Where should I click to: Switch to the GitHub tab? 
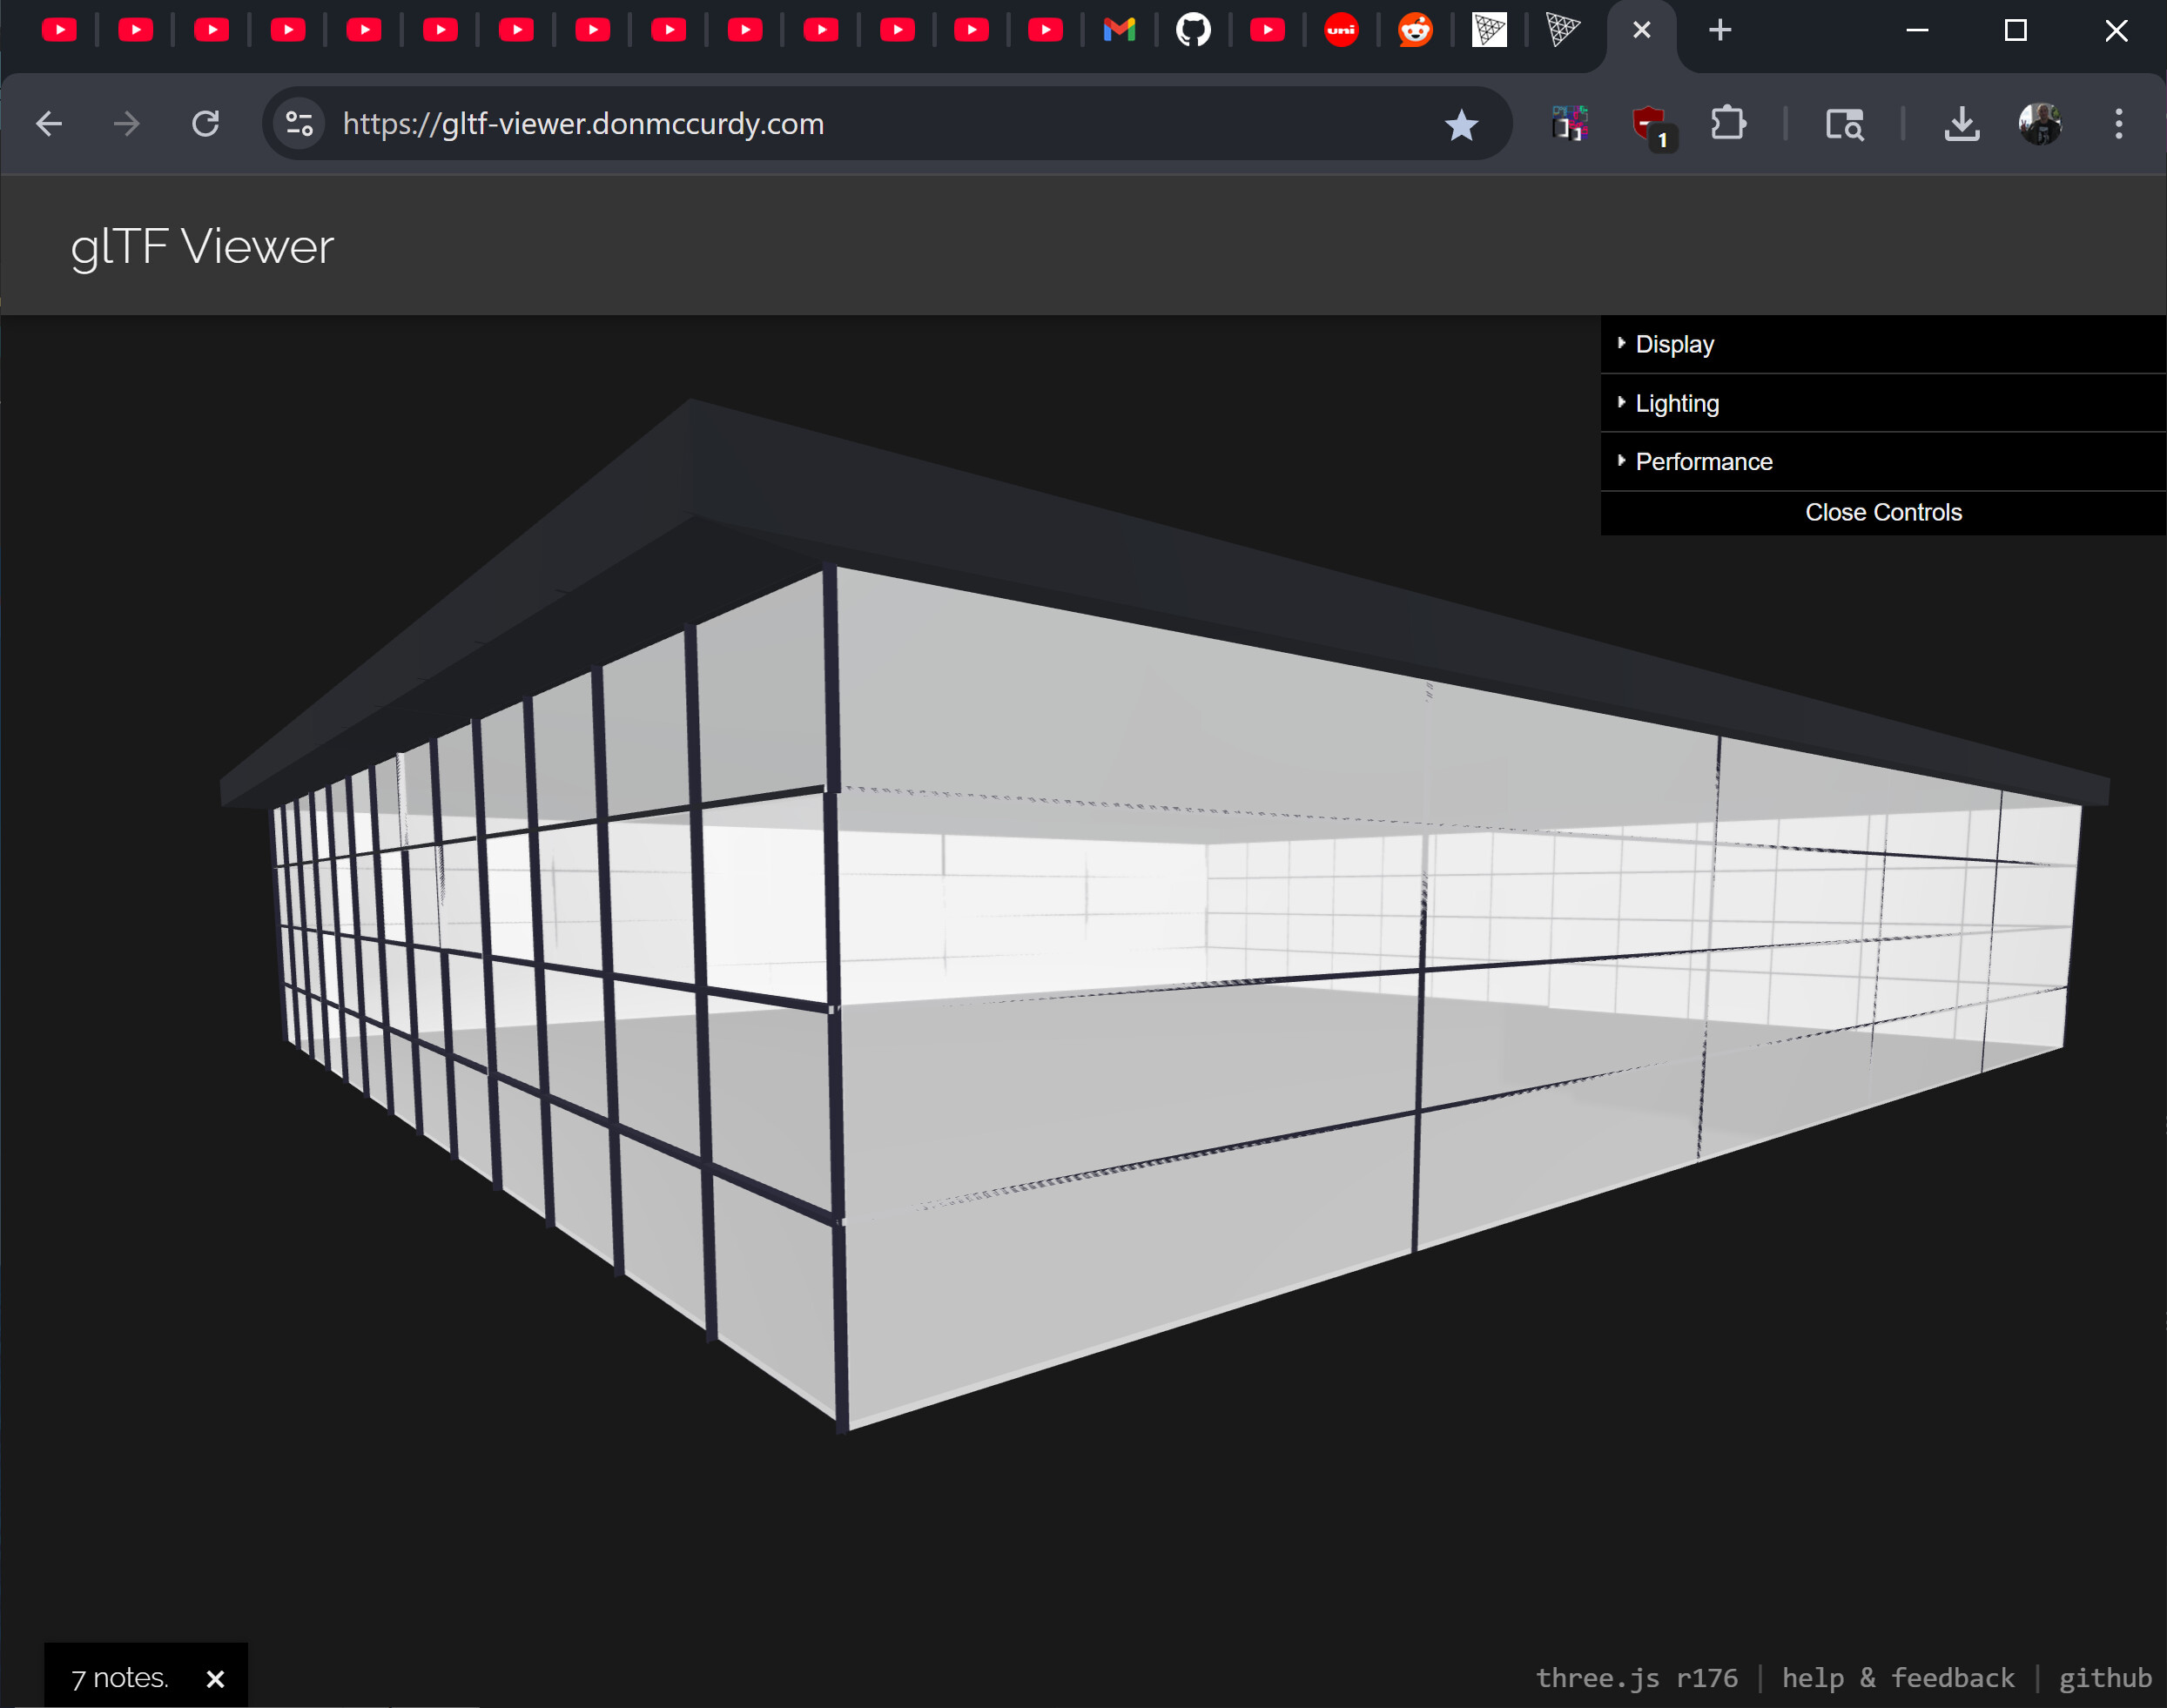[1193, 30]
